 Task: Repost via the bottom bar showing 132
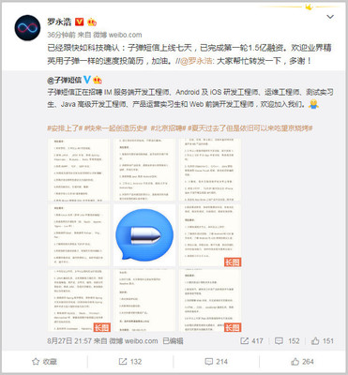click(130, 362)
